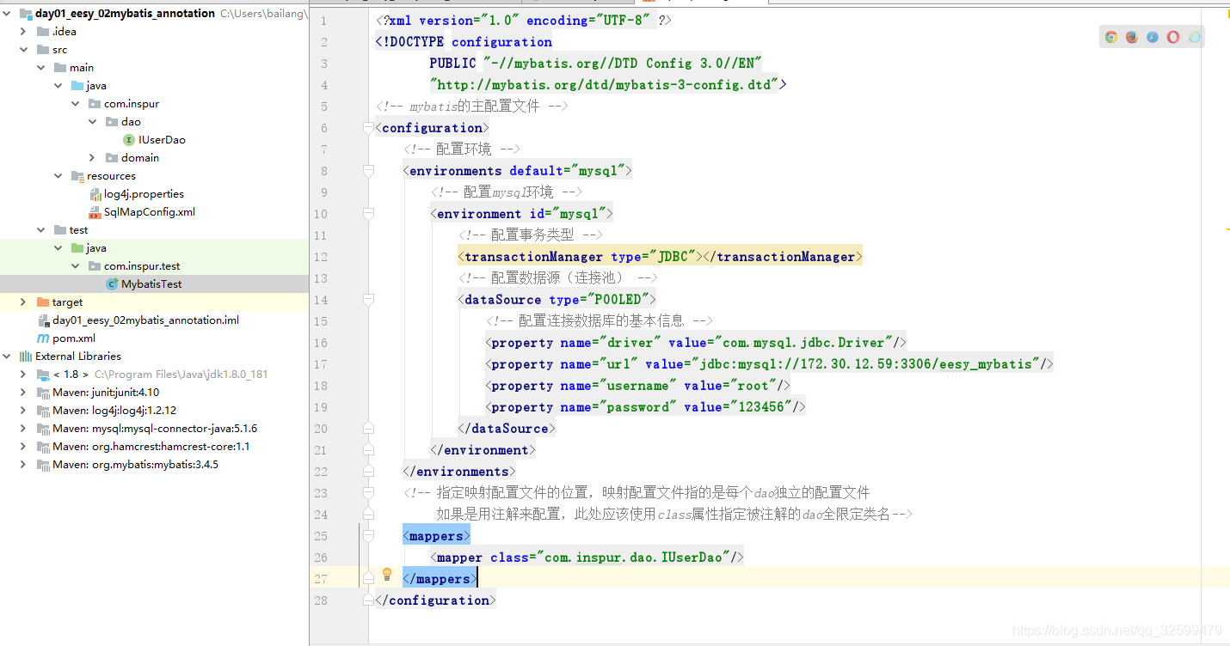Fold the mappers tag on line 25
This screenshot has height=646, width=1230.
click(x=368, y=536)
